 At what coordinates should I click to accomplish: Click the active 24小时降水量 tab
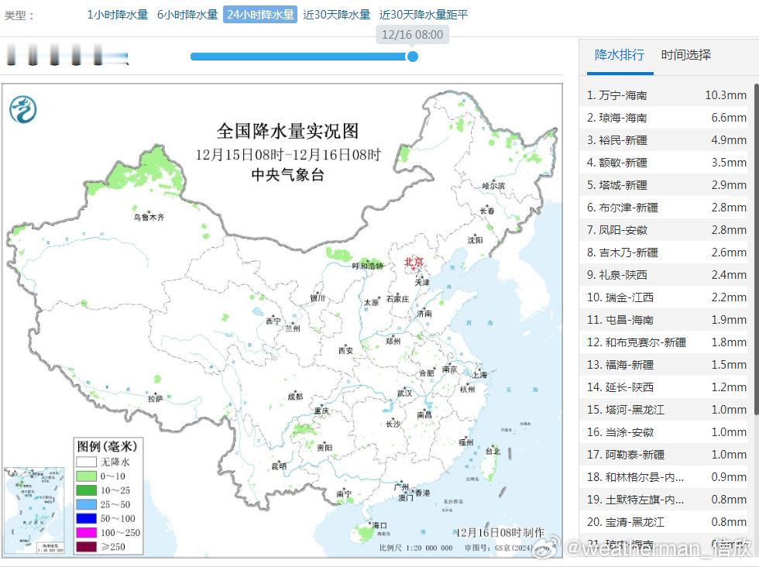click(260, 13)
